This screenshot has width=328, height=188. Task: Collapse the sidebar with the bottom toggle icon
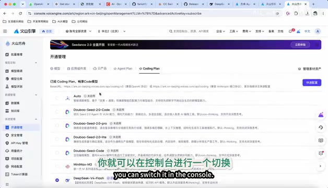pyautogui.click(x=7, y=184)
